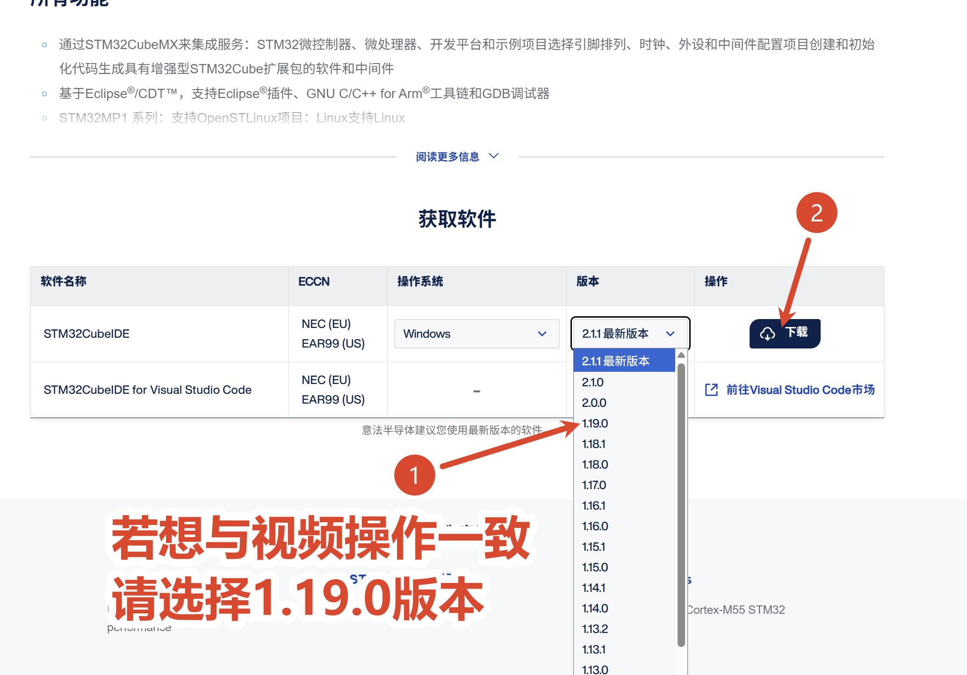Click the 版本 column header

tap(630, 286)
